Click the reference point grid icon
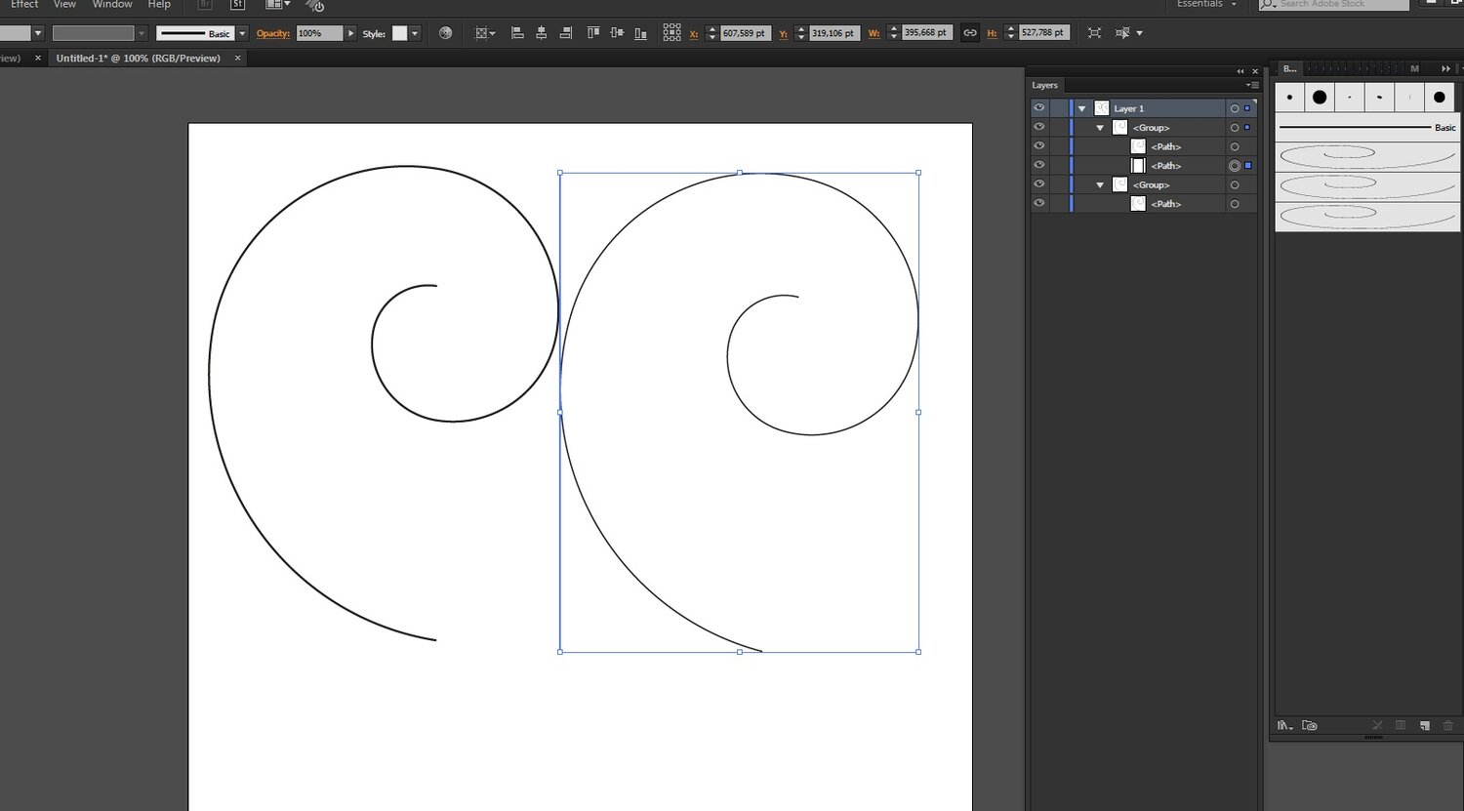 (x=671, y=33)
